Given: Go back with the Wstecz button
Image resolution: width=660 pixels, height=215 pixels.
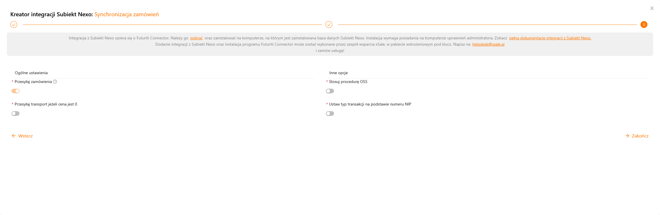Looking at the screenshot, I should (x=22, y=136).
